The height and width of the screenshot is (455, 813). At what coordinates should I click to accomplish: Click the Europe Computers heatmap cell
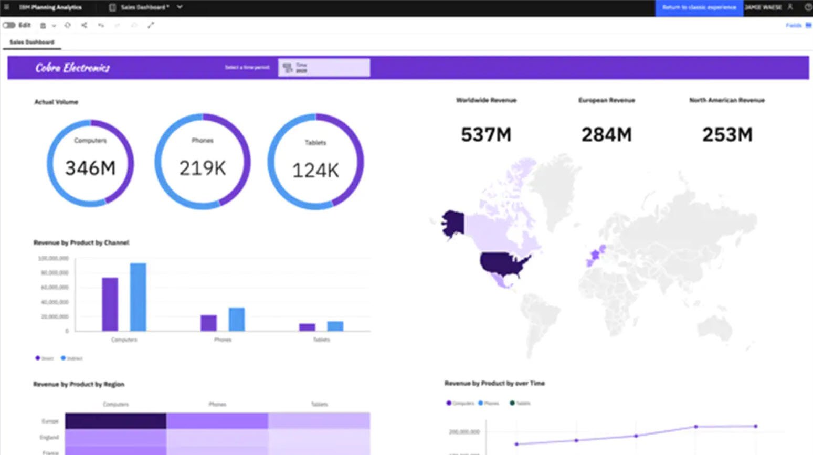(115, 421)
